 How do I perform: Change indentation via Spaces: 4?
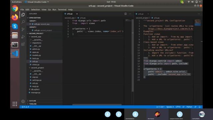click(170, 107)
